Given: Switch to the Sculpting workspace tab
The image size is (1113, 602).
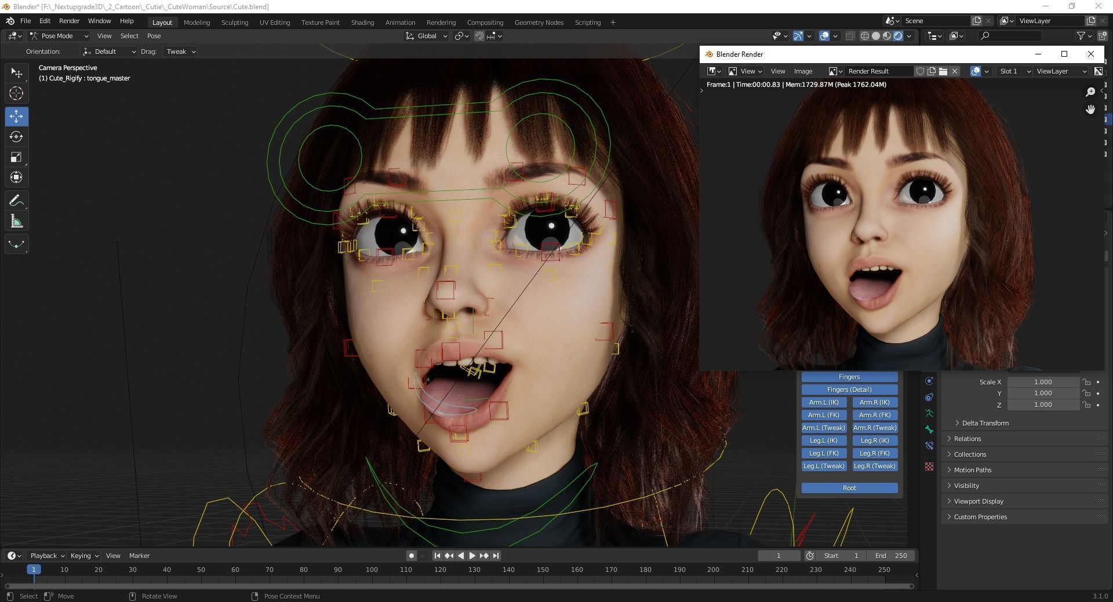Looking at the screenshot, I should pos(234,23).
